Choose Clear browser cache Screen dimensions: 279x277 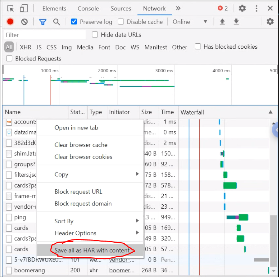[x=90, y=145]
